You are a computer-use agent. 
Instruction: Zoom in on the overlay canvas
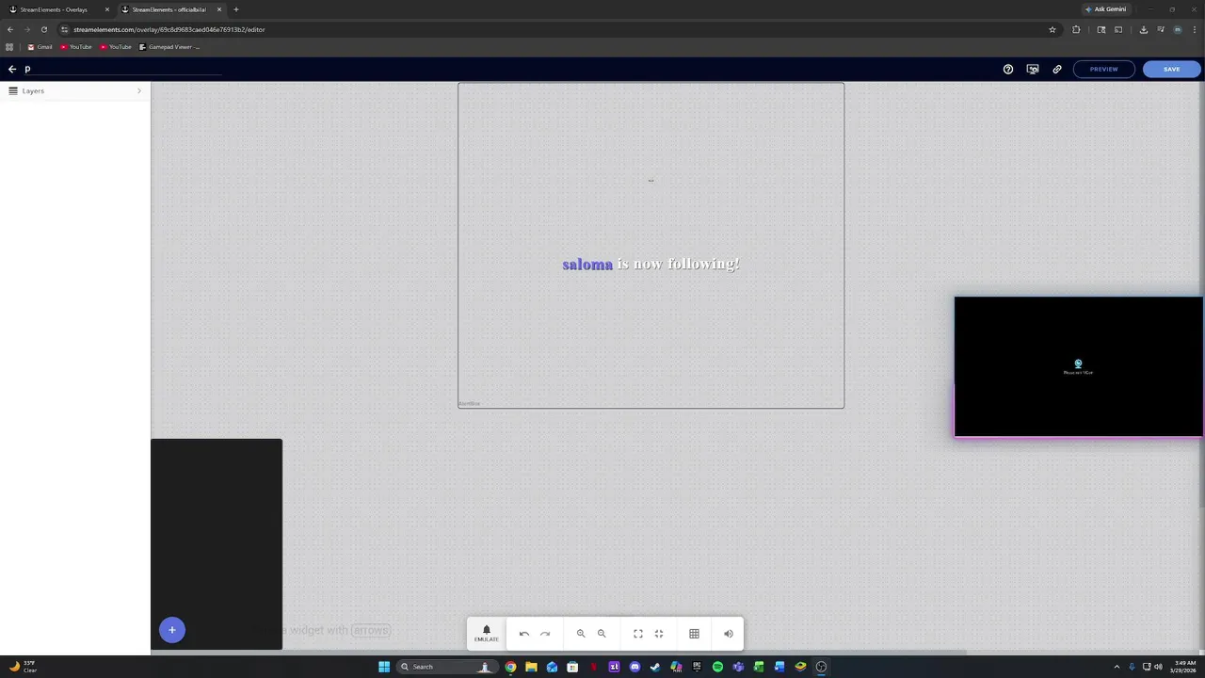tap(581, 634)
